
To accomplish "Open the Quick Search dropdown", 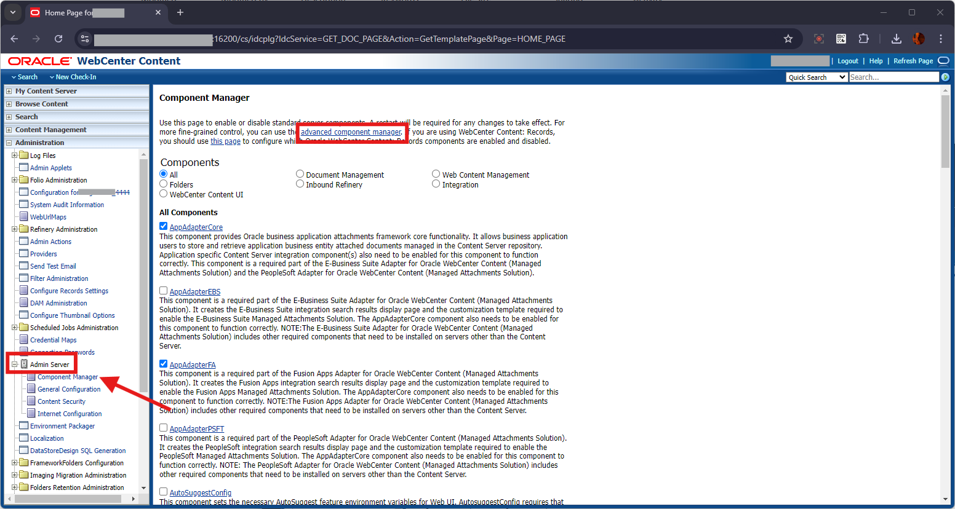I will (x=817, y=77).
